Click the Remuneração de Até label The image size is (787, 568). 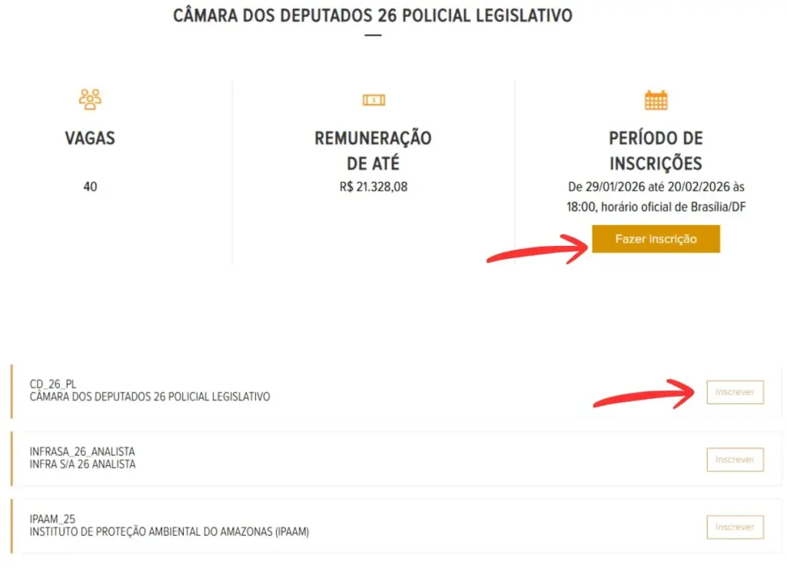point(374,151)
